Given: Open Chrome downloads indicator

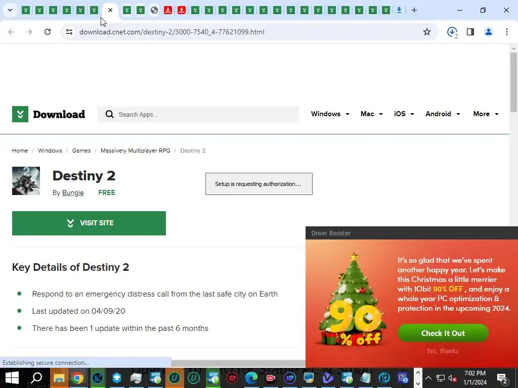Looking at the screenshot, I should click(452, 32).
